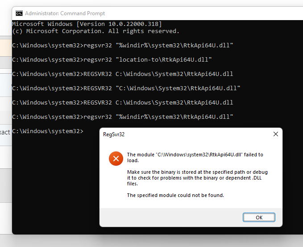Click the 'Make sure the binary' paragraph
Screen dimensions: 303x247
(197, 178)
